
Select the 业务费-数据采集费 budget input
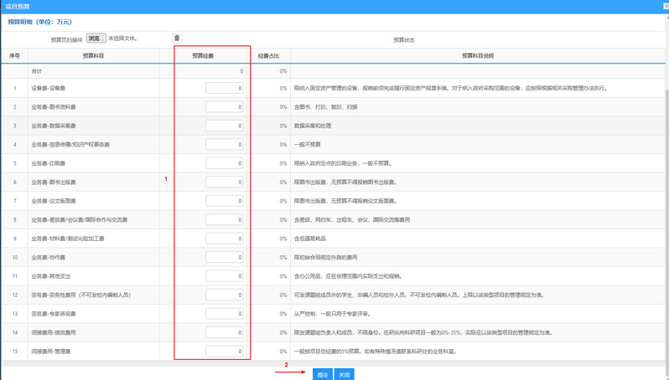tap(224, 126)
